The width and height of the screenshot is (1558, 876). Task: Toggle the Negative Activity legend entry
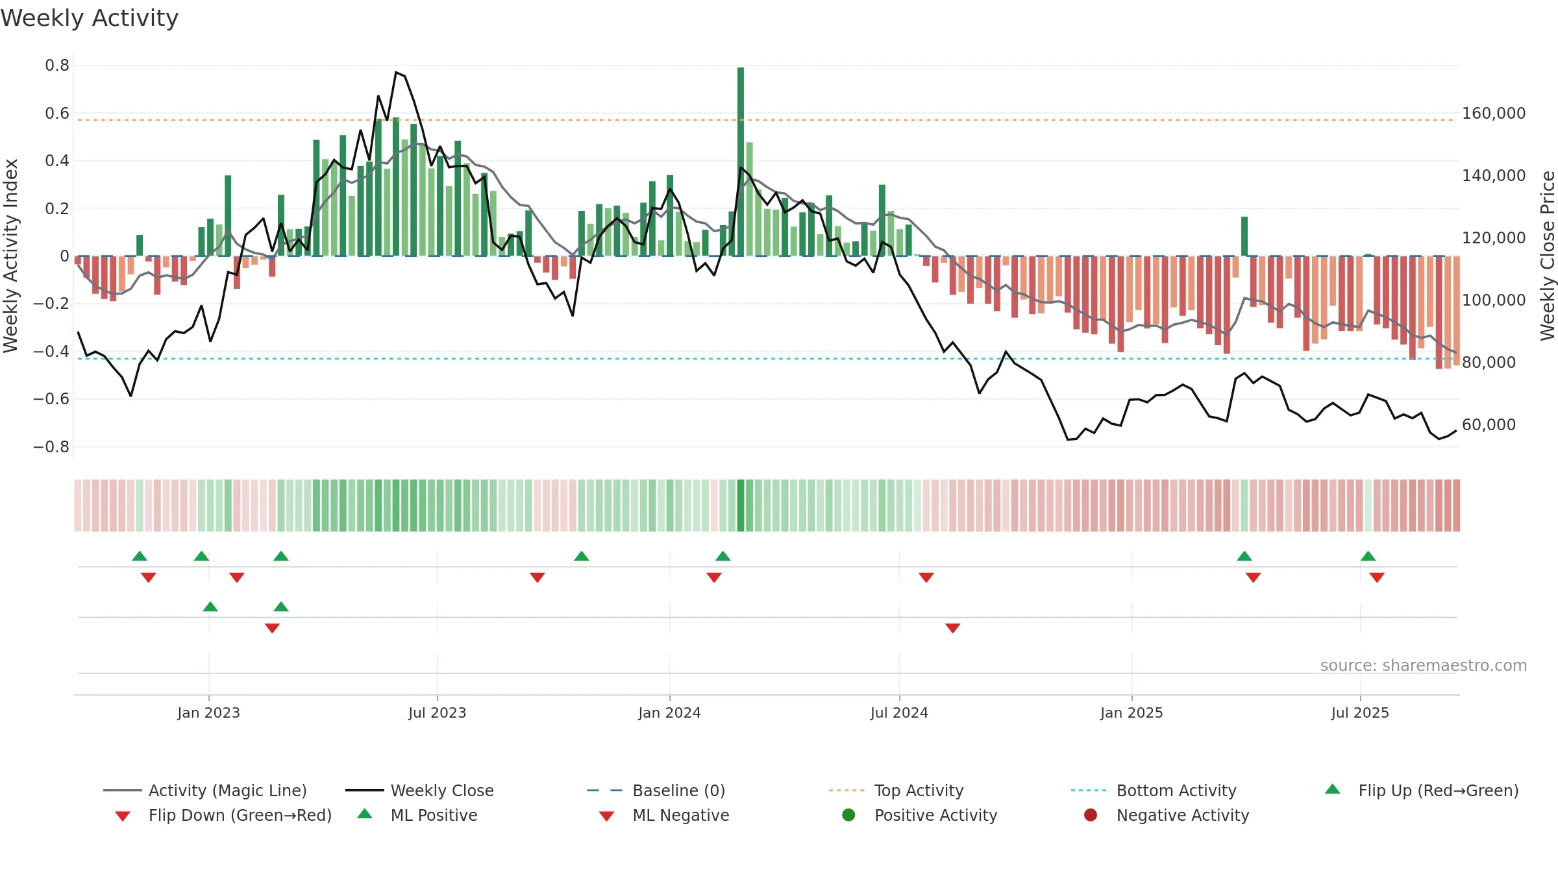point(1167,815)
